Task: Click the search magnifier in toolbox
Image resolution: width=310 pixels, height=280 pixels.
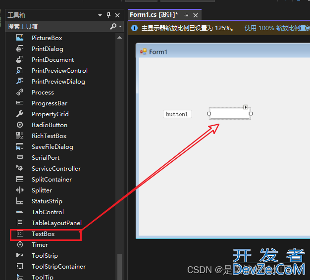Action: click(113, 26)
